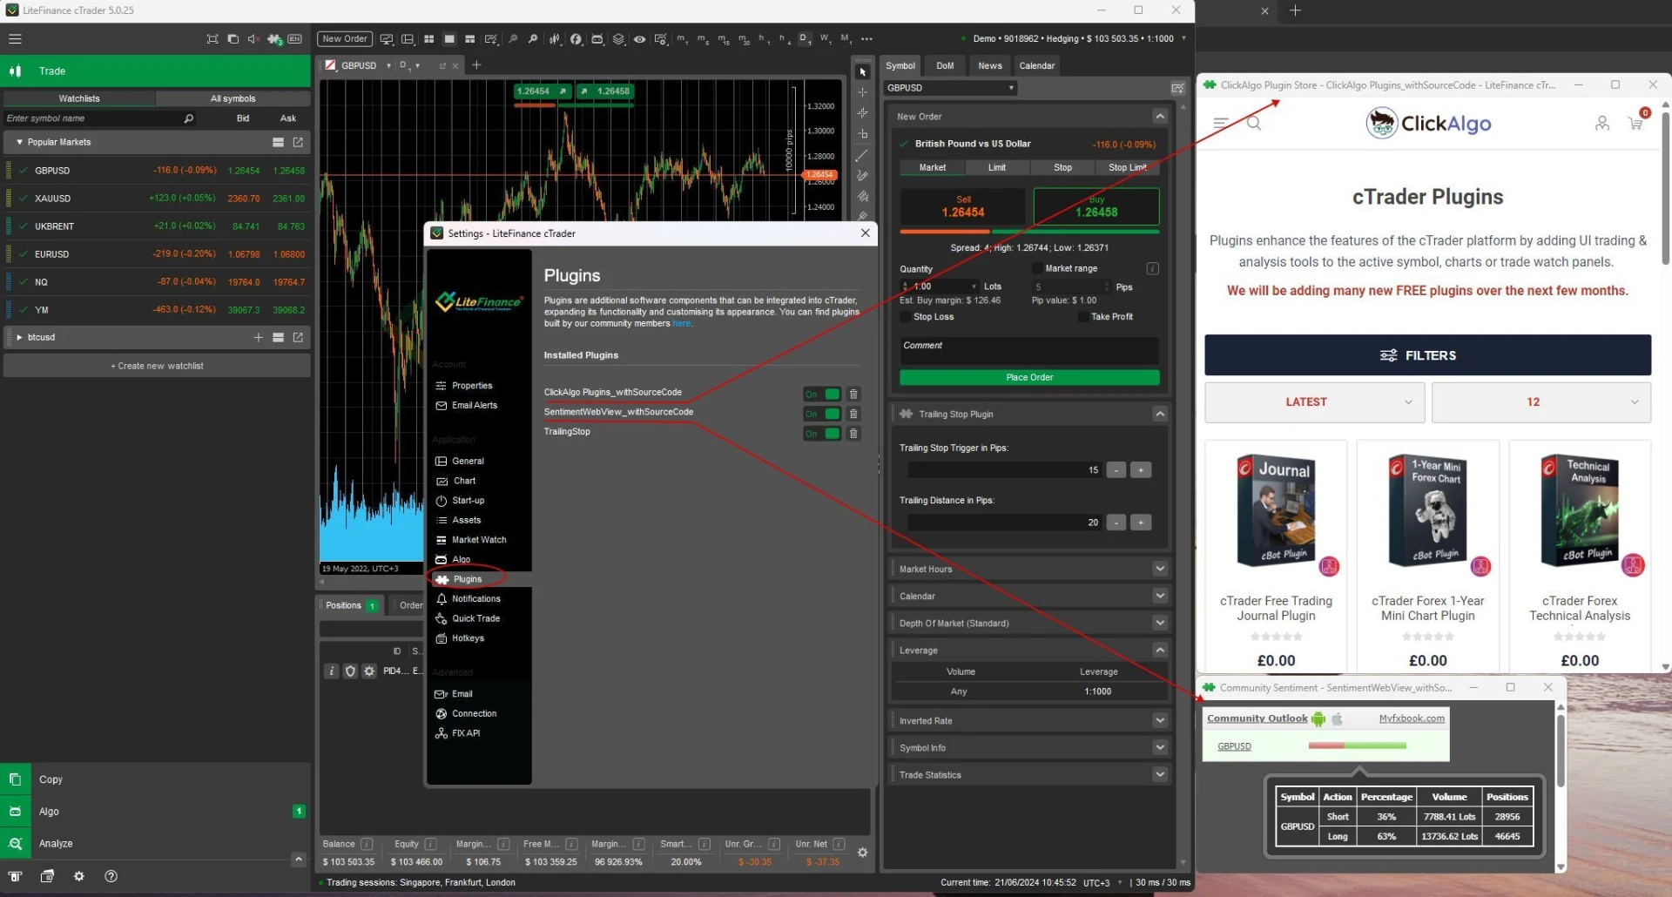This screenshot has width=1672, height=897.
Task: Collapse the Leverage panel
Action: tap(1160, 651)
